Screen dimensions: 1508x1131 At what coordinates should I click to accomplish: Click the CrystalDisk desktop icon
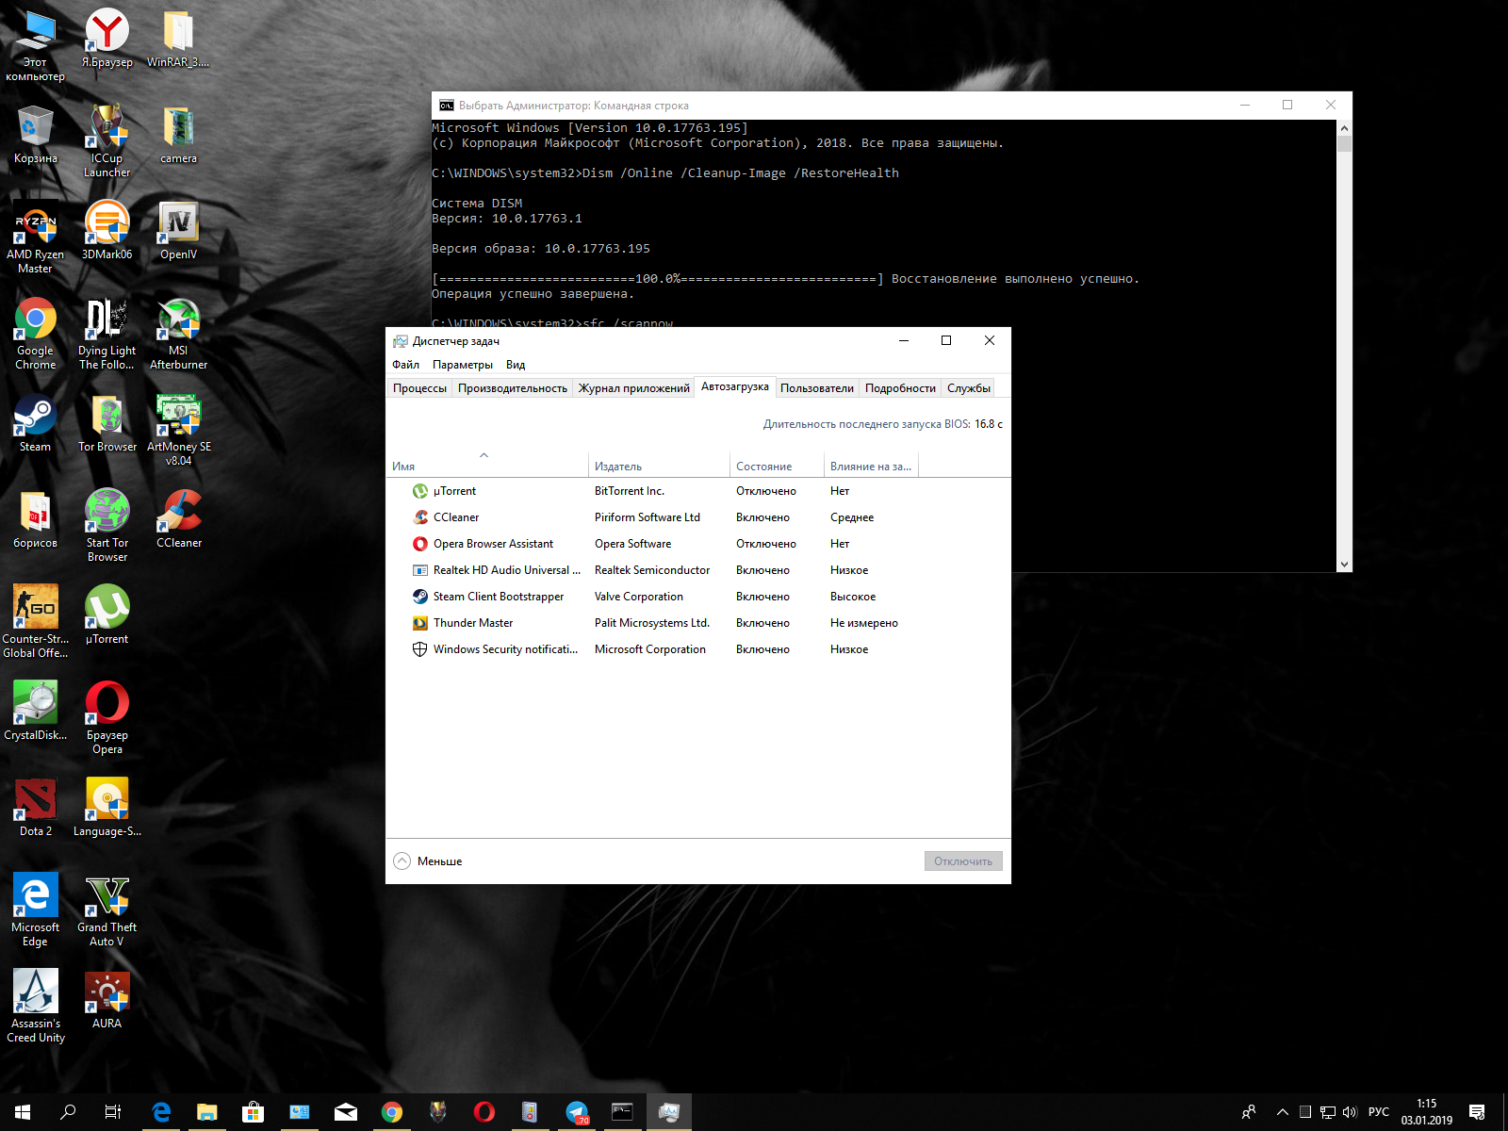coord(36,711)
